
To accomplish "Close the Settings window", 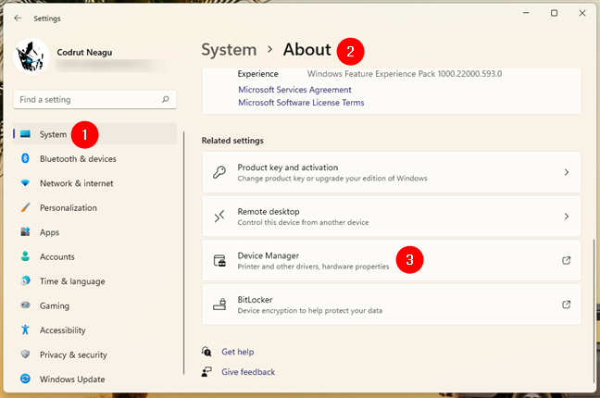I will (x=582, y=13).
